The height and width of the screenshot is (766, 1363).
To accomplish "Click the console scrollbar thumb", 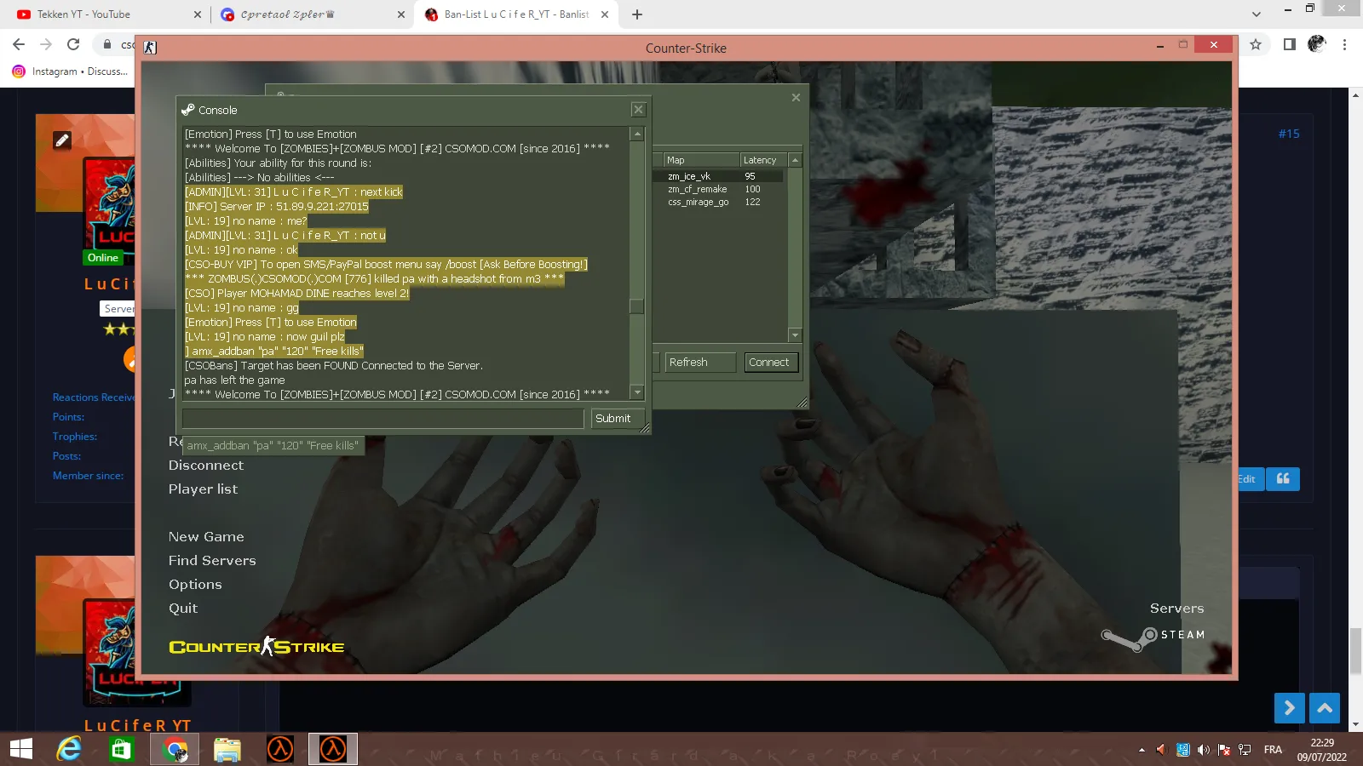I will click(636, 306).
